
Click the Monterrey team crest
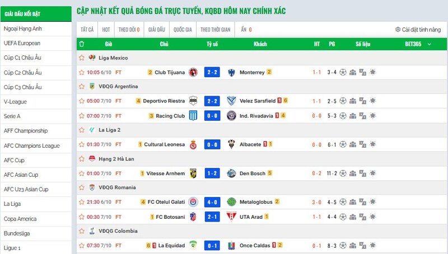pyautogui.click(x=231, y=72)
